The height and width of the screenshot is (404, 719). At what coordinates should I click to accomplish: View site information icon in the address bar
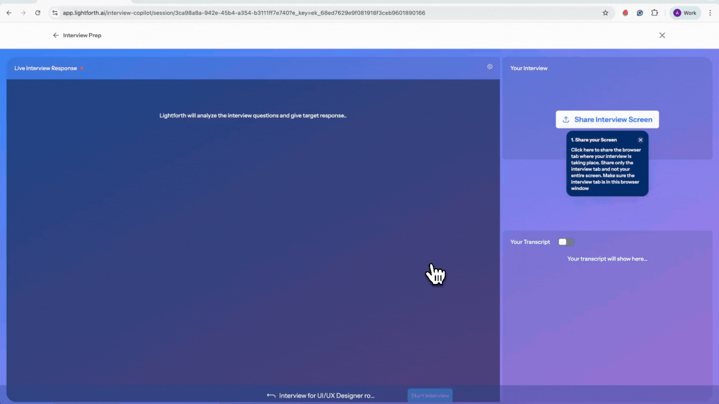tap(55, 13)
